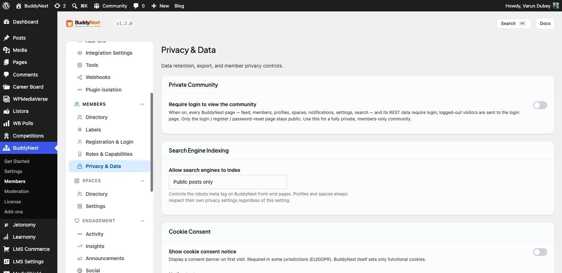This screenshot has height=273, width=562.
Task: Collapse the ENGAGEMENT section chevron
Action: pyautogui.click(x=142, y=221)
